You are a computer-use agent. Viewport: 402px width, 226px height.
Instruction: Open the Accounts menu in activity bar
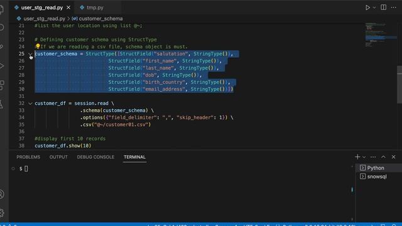click(x=2, y=194)
